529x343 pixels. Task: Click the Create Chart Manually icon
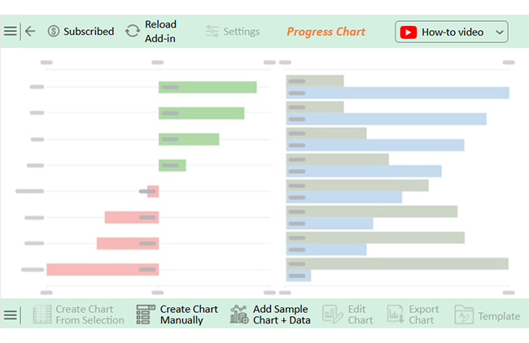coord(146,315)
